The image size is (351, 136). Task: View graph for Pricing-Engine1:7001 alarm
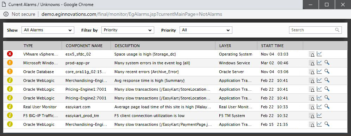click(x=319, y=89)
